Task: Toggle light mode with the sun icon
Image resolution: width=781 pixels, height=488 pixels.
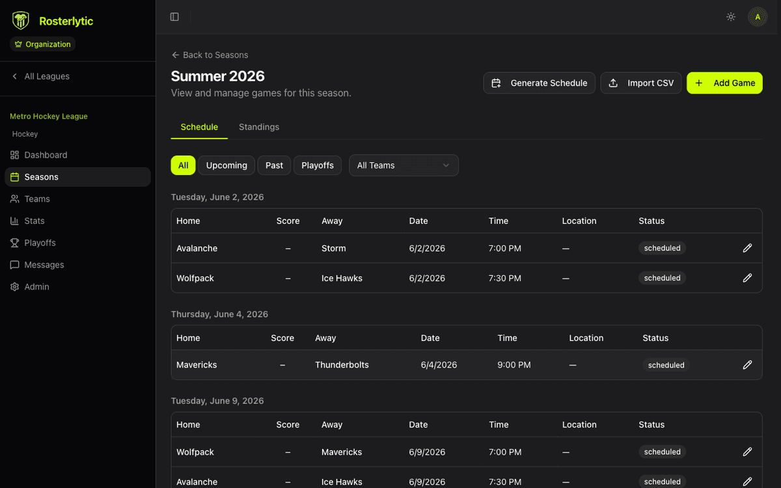Action: tap(730, 17)
